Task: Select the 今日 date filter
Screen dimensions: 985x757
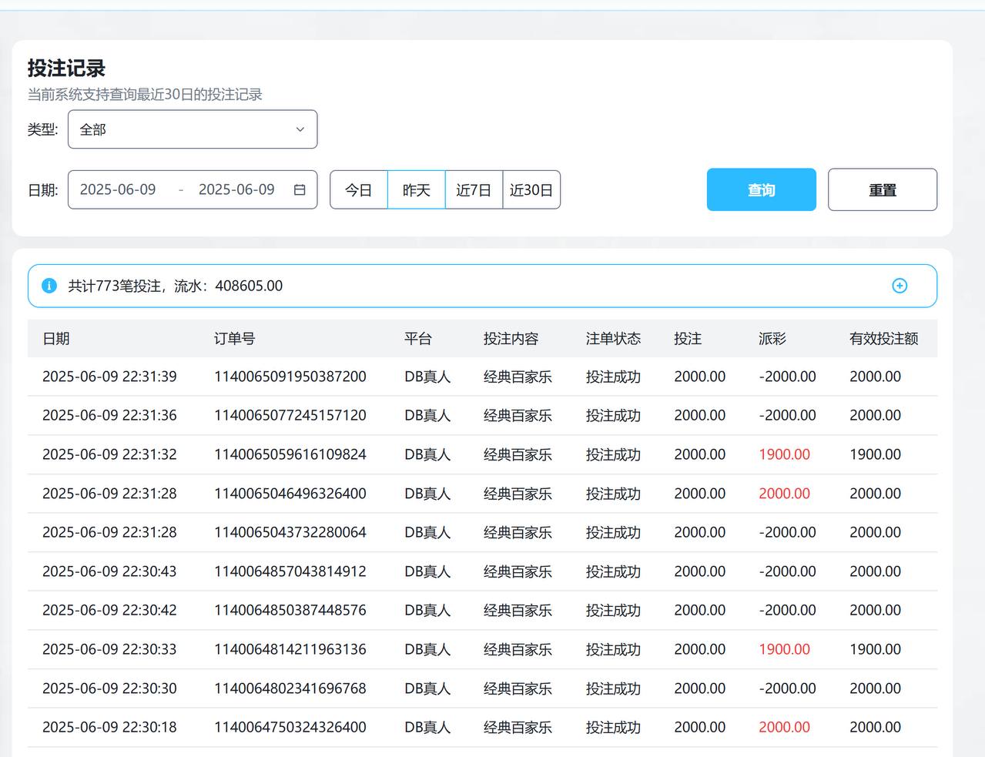Action: (358, 190)
